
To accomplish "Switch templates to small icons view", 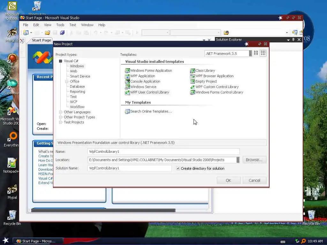I will (263, 53).
